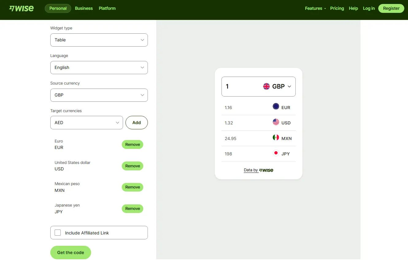Screen dimensions: 408x266
Task: Click the Target currencies label
Action: pyautogui.click(x=66, y=111)
